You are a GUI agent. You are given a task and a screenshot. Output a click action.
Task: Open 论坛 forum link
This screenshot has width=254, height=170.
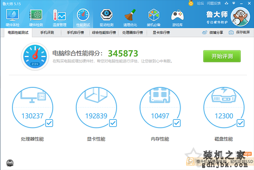pyautogui.click(x=200, y=3)
